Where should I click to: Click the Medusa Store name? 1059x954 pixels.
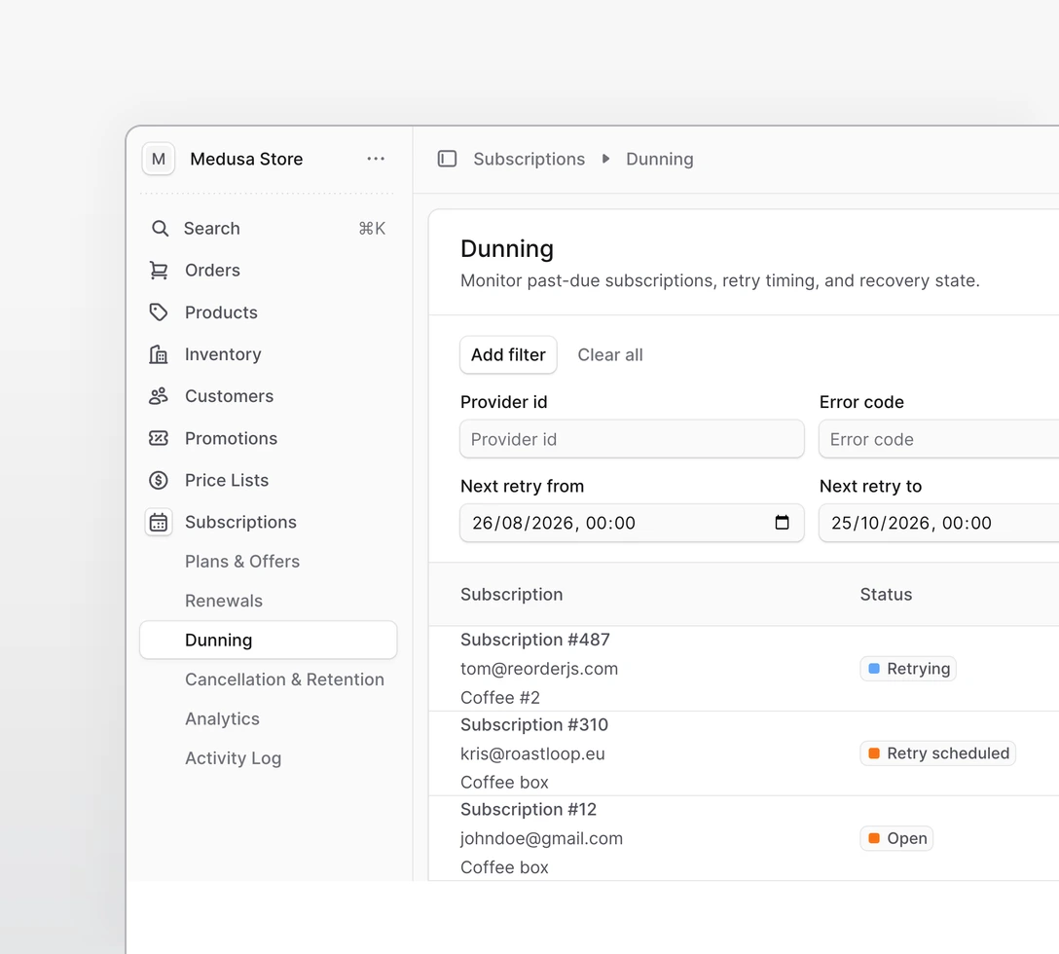pos(246,159)
